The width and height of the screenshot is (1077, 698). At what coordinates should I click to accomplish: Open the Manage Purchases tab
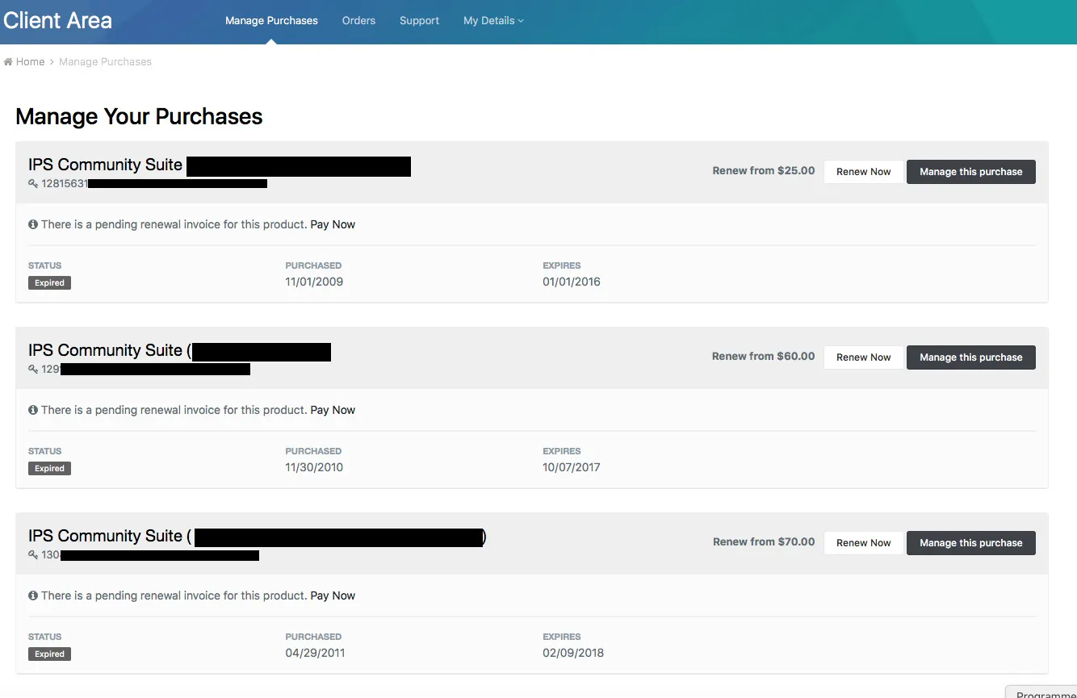(271, 21)
